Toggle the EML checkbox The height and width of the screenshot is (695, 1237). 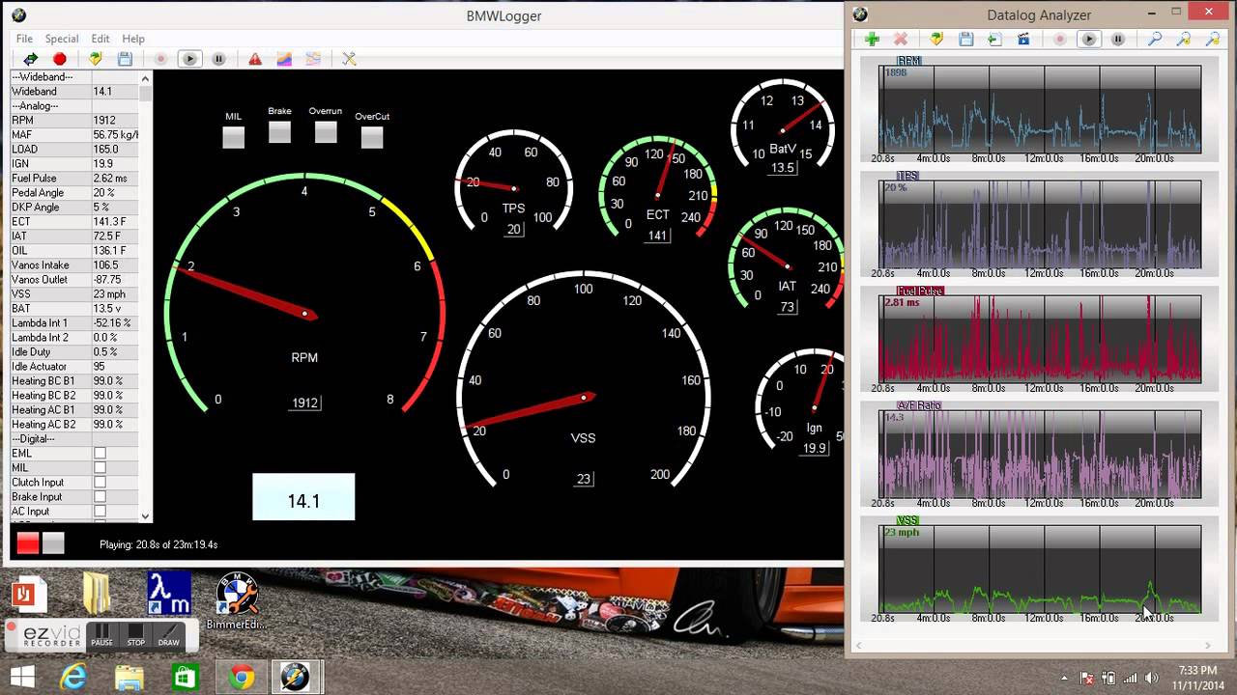(100, 454)
